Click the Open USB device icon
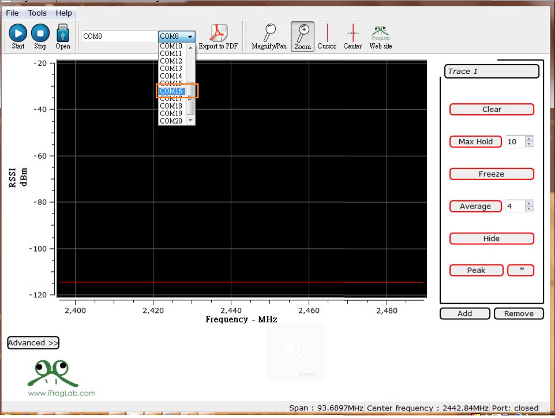Viewport: 555px width, 418px height. (x=63, y=33)
